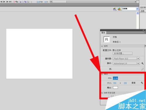Collapse properties panel to icons

[x=143, y=30]
